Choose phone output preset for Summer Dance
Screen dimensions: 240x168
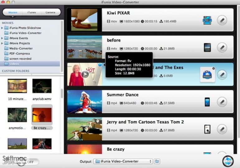pyautogui.click(x=207, y=102)
